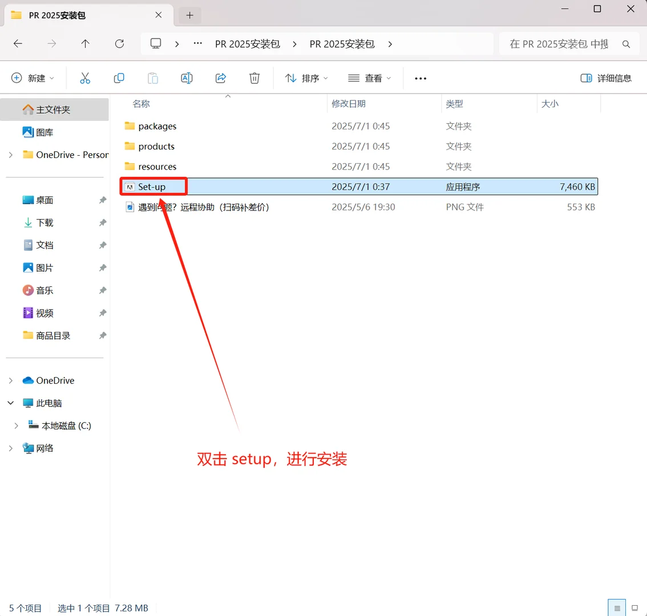This screenshot has width=647, height=616.
Task: Expand the 此电脑 tree in sidebar
Action: (x=10, y=403)
